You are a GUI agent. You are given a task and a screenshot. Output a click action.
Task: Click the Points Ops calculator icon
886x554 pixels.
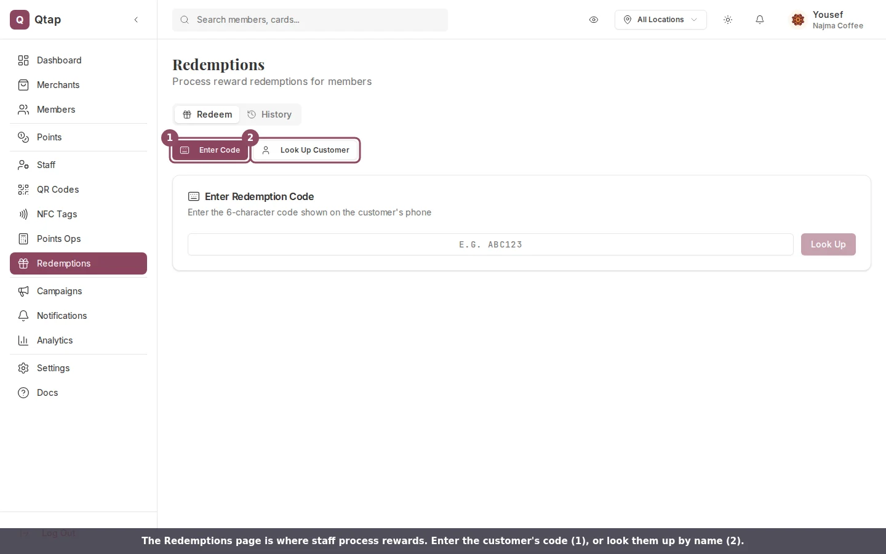pos(23,239)
